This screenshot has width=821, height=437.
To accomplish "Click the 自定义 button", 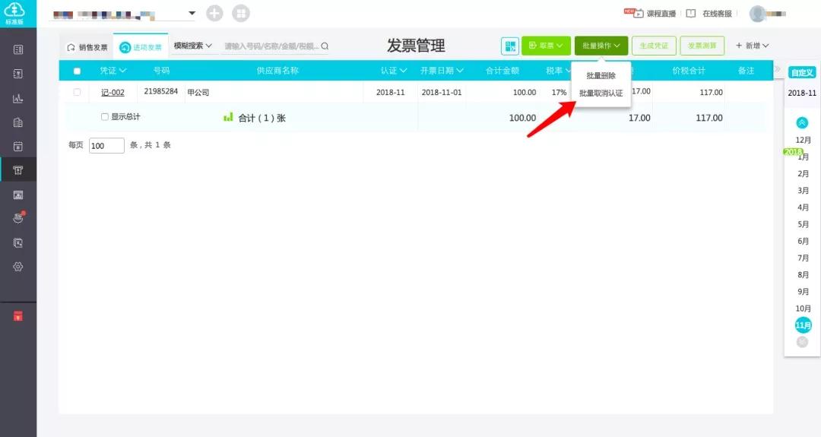I will (802, 73).
